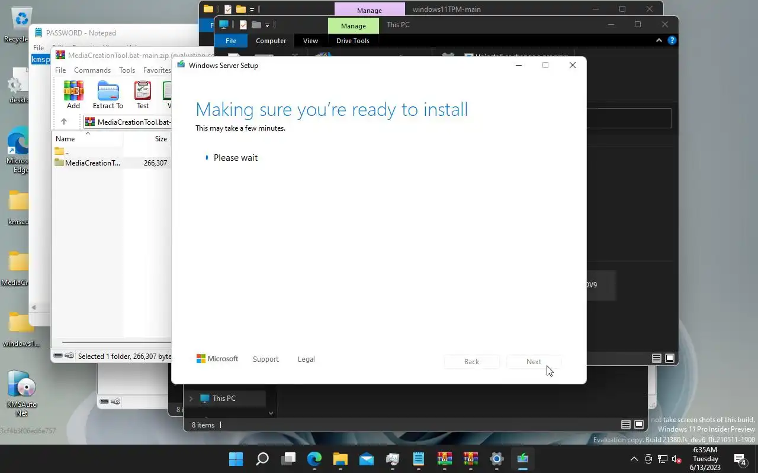Image resolution: width=758 pixels, height=473 pixels.
Task: Click the Legal link in Setup
Action: tap(306, 359)
